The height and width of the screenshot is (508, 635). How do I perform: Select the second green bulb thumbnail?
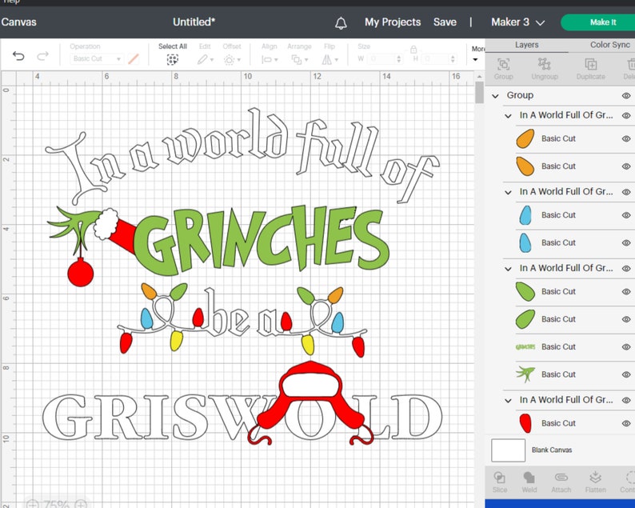click(525, 319)
